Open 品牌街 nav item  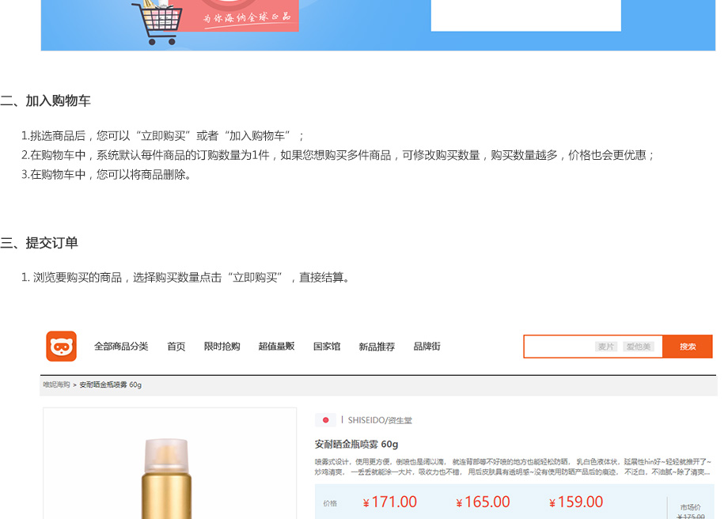pos(427,347)
